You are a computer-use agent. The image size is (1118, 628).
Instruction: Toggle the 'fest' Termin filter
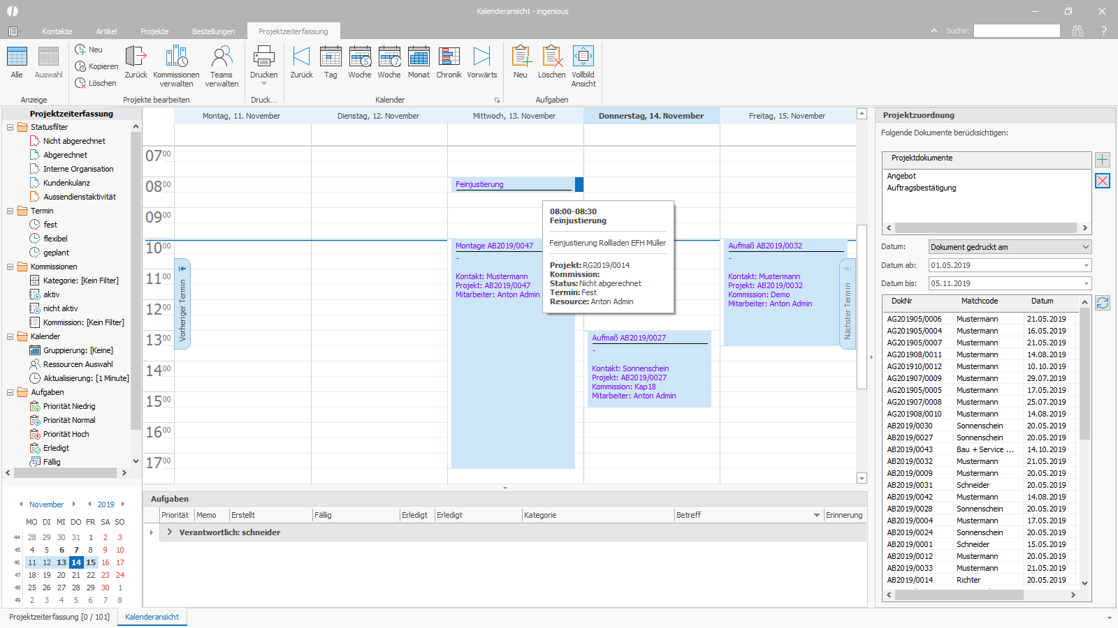[50, 225]
